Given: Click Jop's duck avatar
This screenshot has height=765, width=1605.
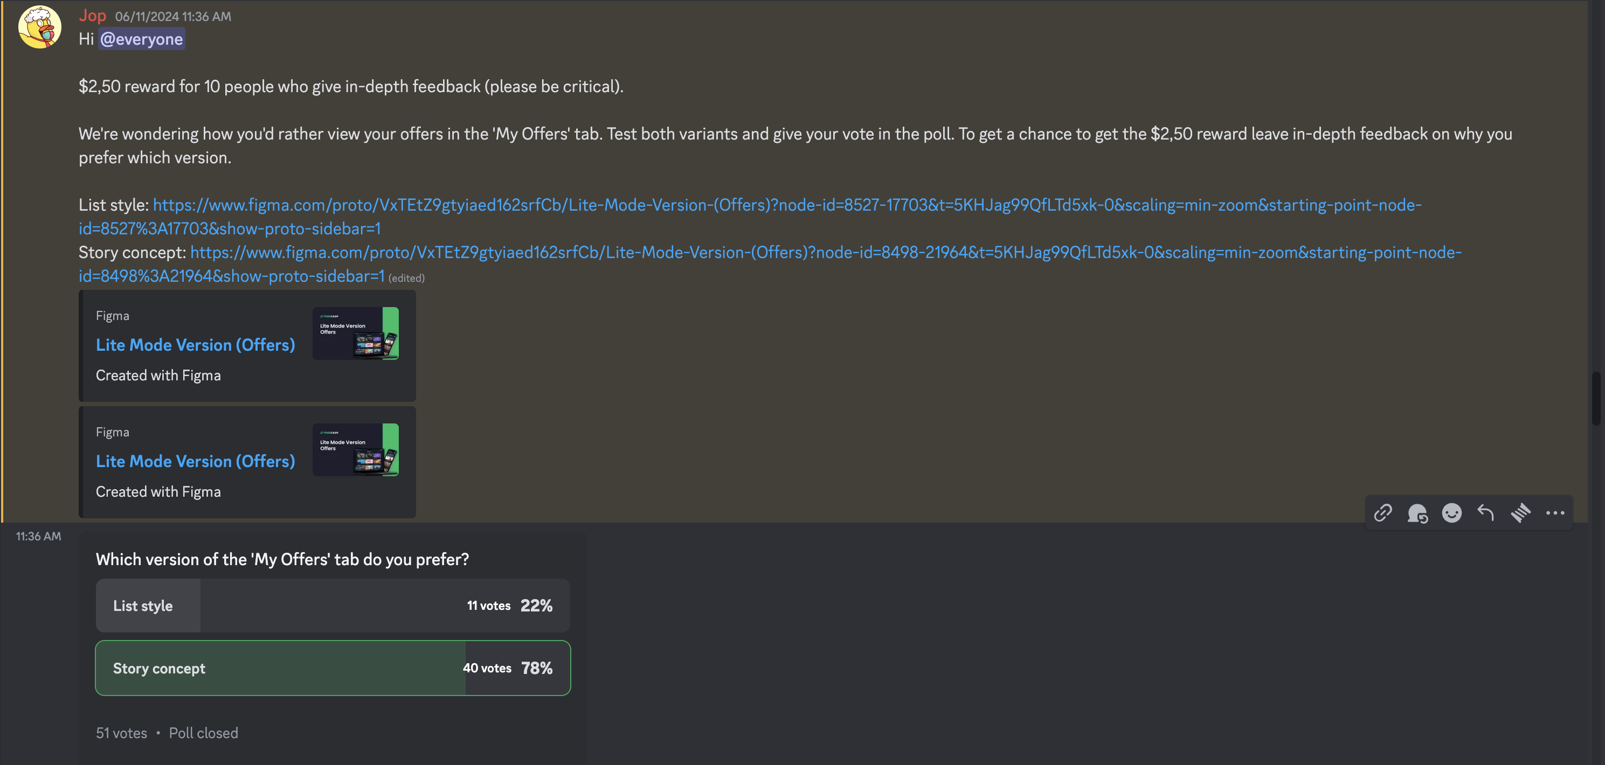Looking at the screenshot, I should pyautogui.click(x=39, y=27).
